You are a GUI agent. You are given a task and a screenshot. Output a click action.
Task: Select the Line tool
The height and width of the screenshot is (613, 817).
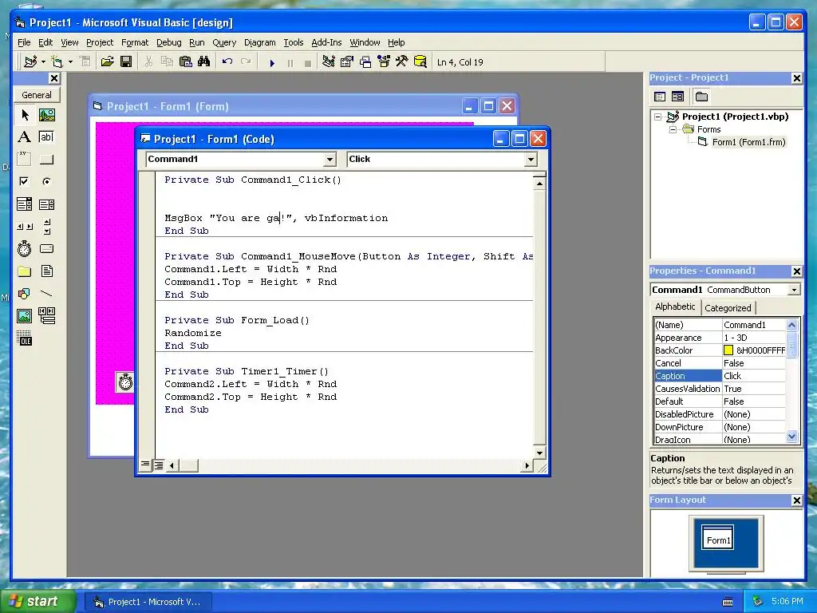pyautogui.click(x=47, y=294)
